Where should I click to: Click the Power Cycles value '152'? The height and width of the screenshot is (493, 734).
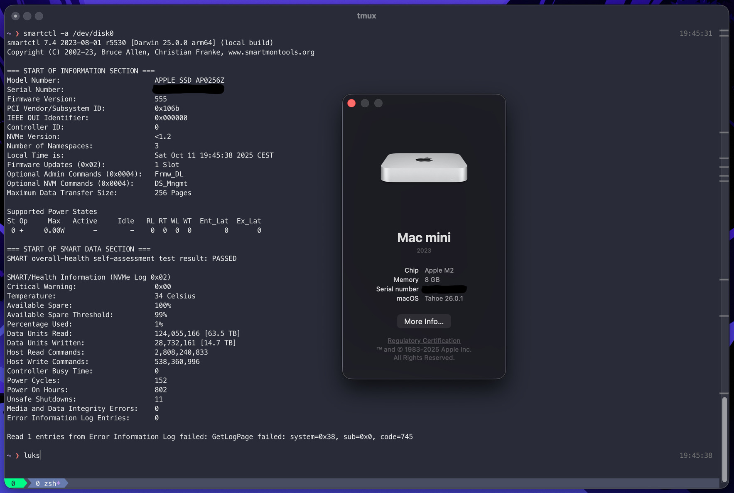[x=161, y=381]
